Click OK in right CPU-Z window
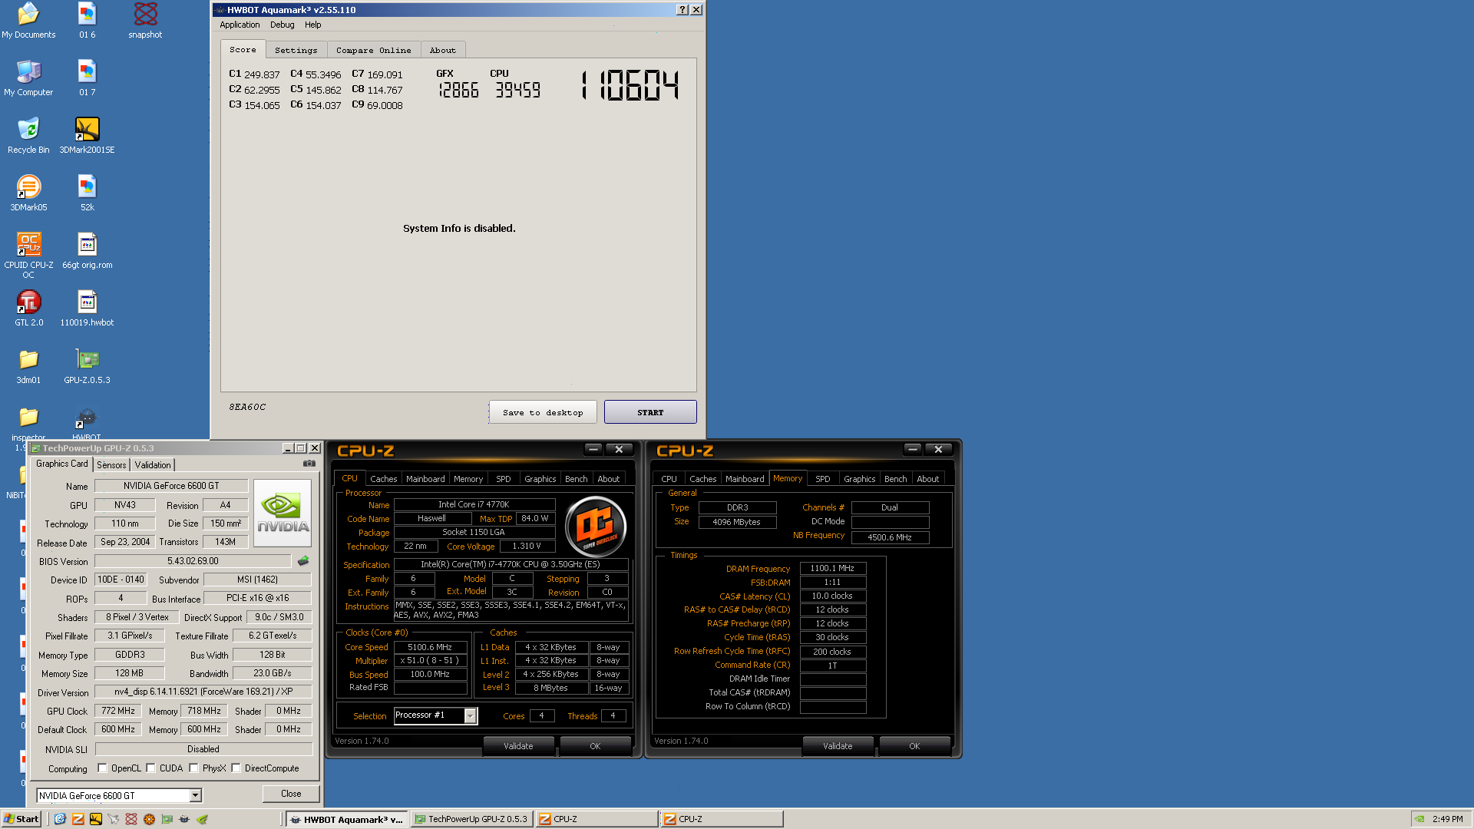 (x=914, y=745)
